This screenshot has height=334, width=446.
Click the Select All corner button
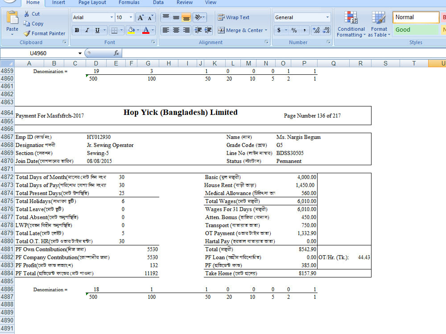click(7, 63)
